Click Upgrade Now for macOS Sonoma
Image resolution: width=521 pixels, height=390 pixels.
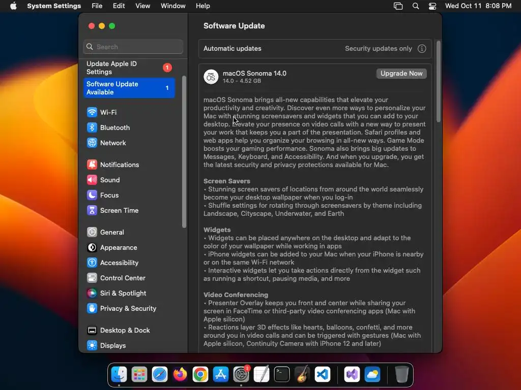[x=401, y=74]
